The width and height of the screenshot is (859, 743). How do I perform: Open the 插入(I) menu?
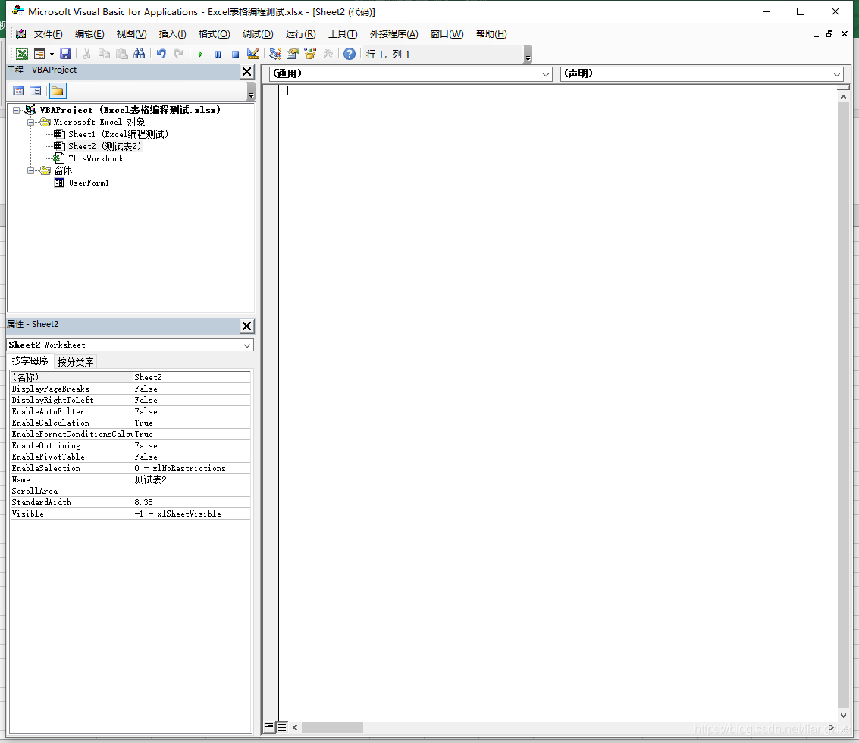tap(173, 34)
